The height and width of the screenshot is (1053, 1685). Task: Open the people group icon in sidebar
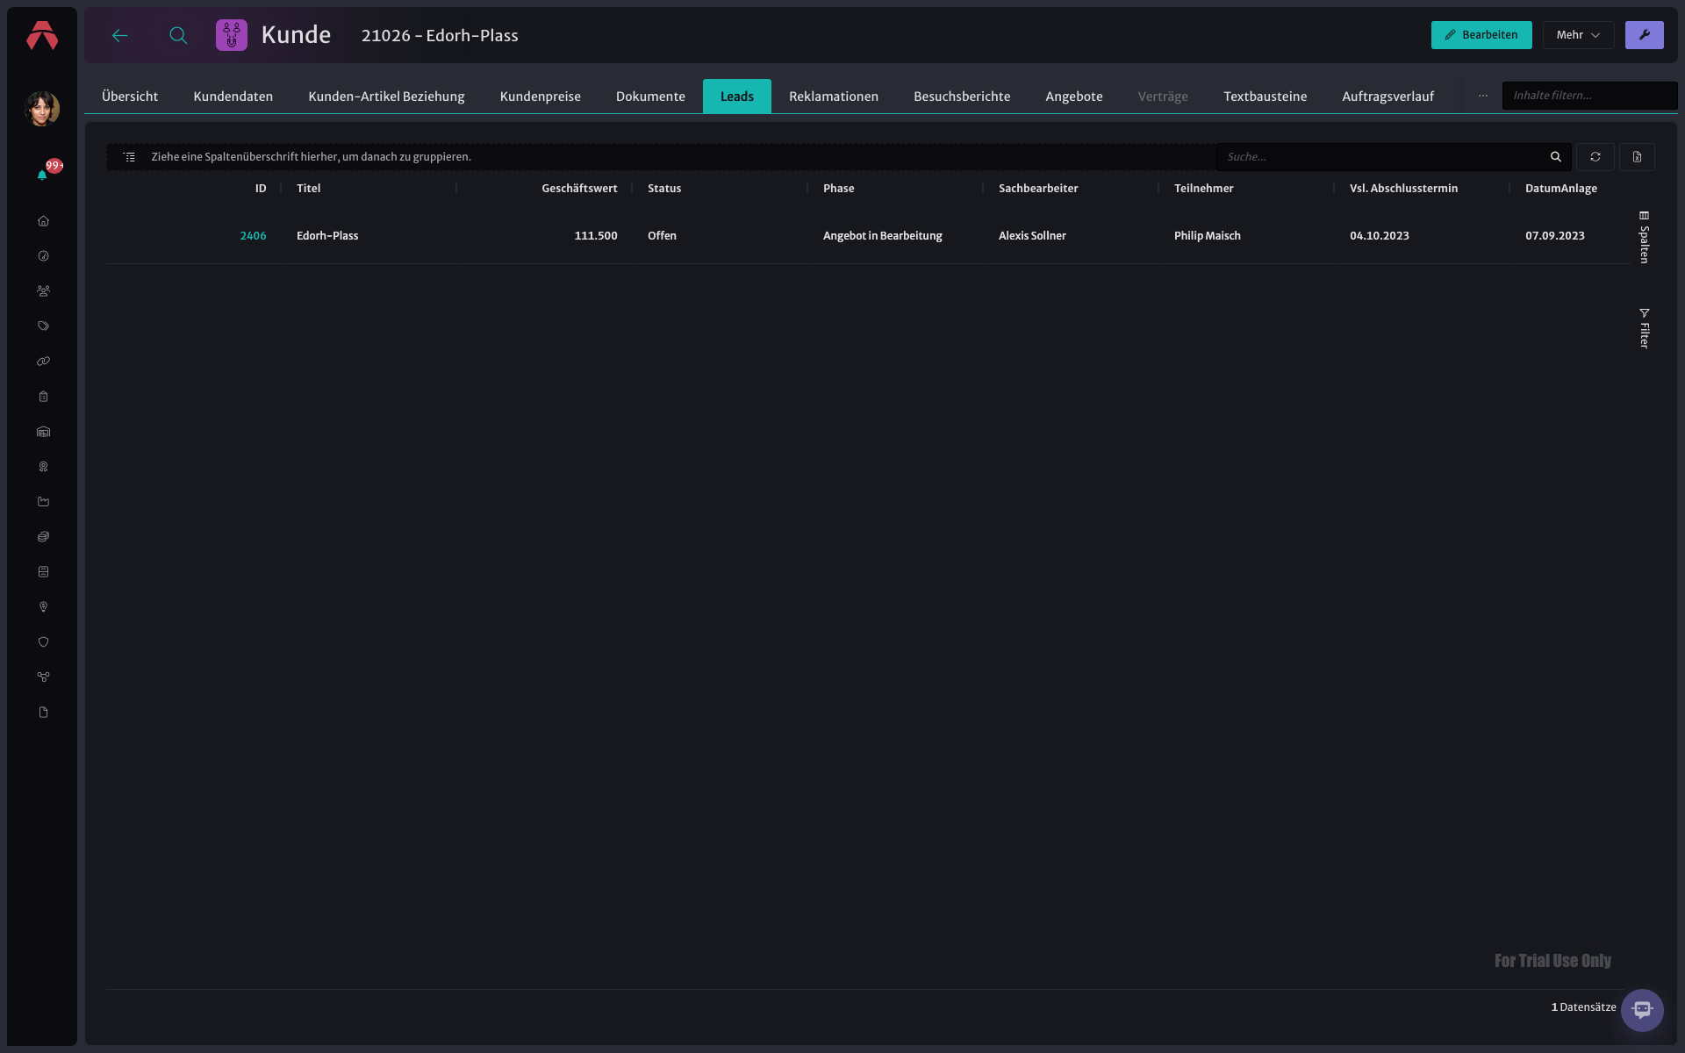(x=43, y=291)
